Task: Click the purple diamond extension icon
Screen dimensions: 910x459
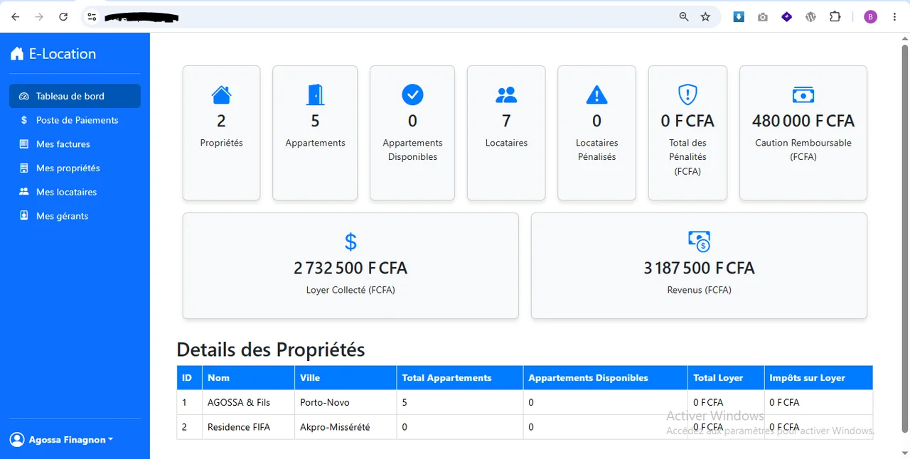Action: tap(786, 17)
